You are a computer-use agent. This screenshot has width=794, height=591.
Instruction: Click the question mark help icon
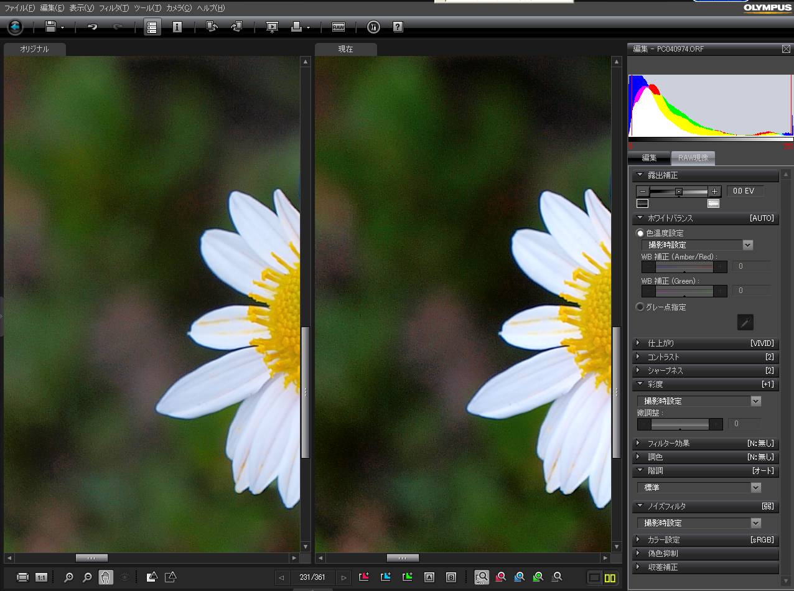398,27
